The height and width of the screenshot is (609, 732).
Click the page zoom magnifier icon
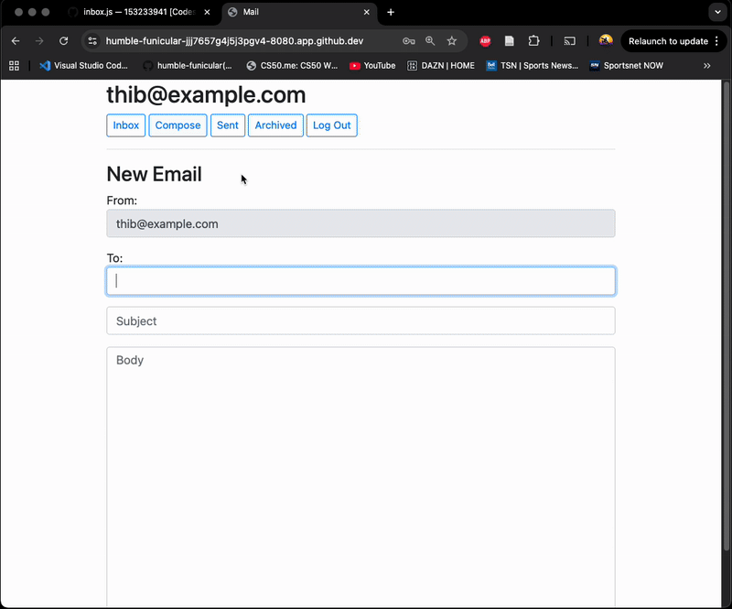[x=430, y=41]
